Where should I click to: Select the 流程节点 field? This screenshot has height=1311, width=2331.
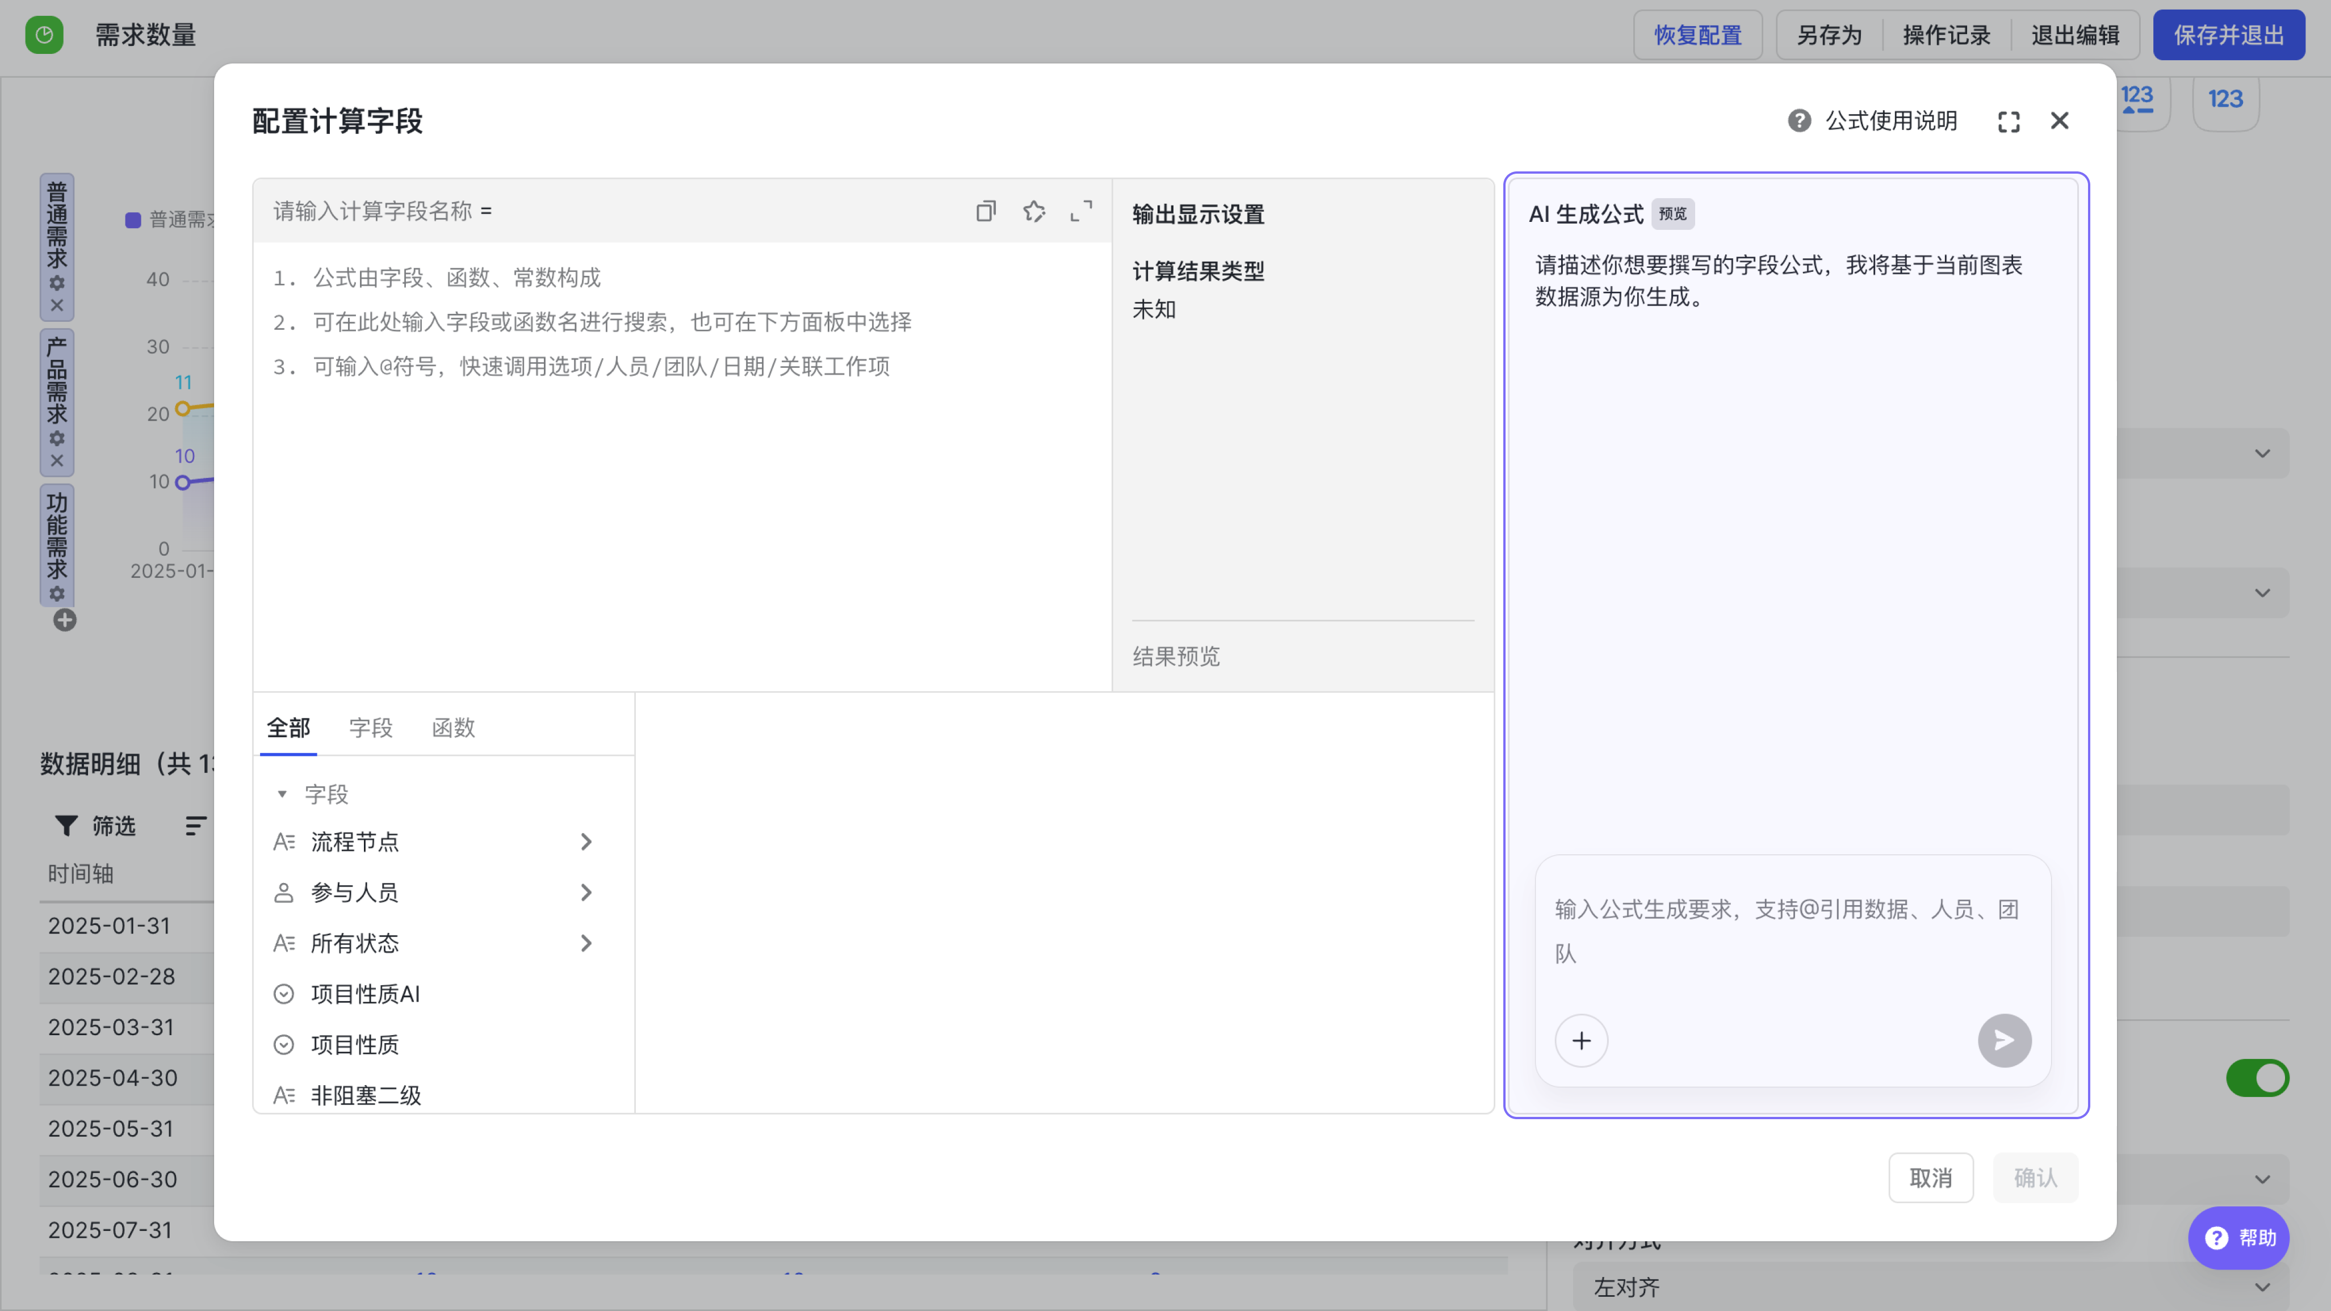(443, 842)
